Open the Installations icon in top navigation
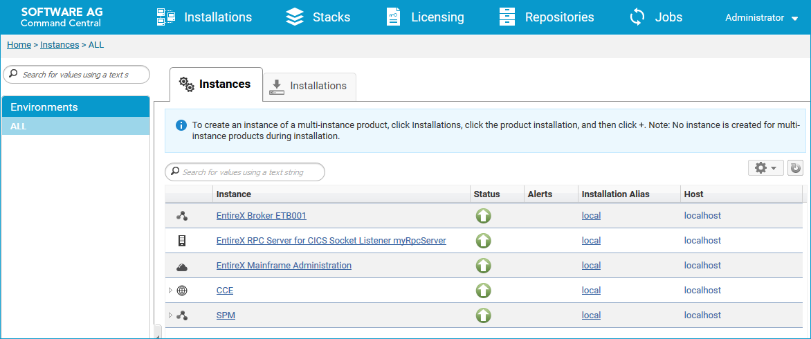Viewport: 811px width, 339px height. pyautogui.click(x=165, y=17)
